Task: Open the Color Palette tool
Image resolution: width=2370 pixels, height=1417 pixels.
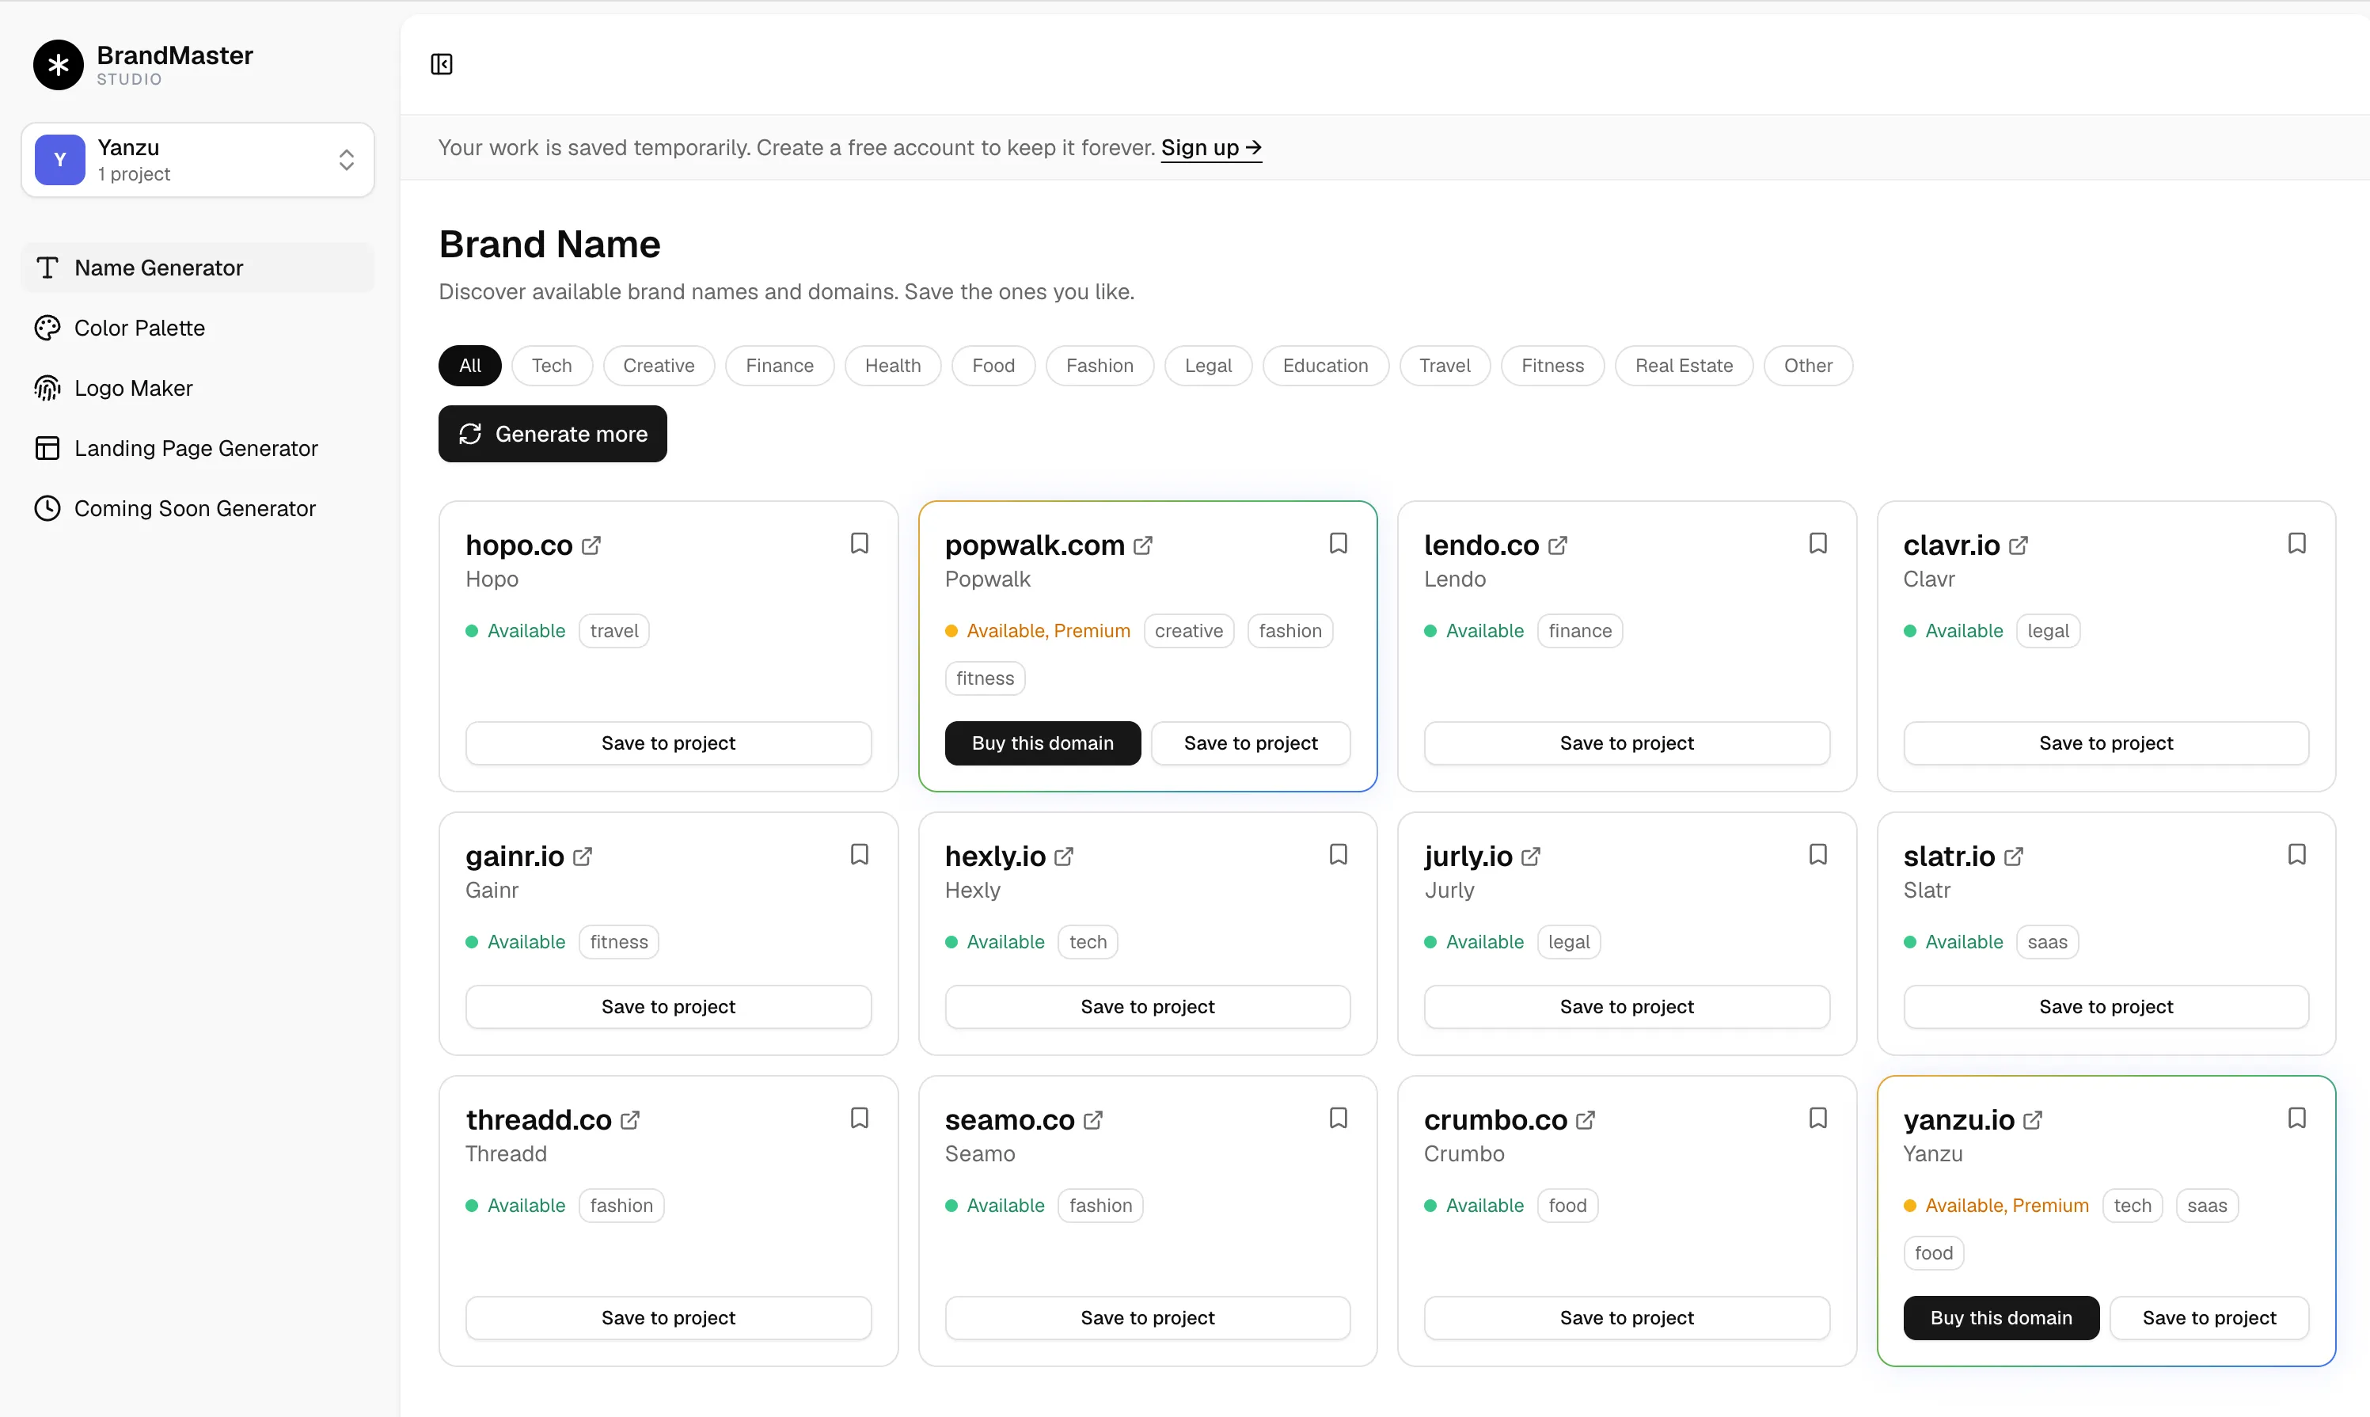Action: [139, 329]
